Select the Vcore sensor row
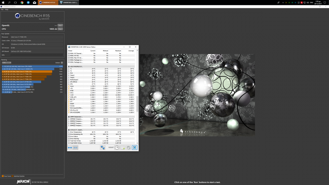 (101, 86)
